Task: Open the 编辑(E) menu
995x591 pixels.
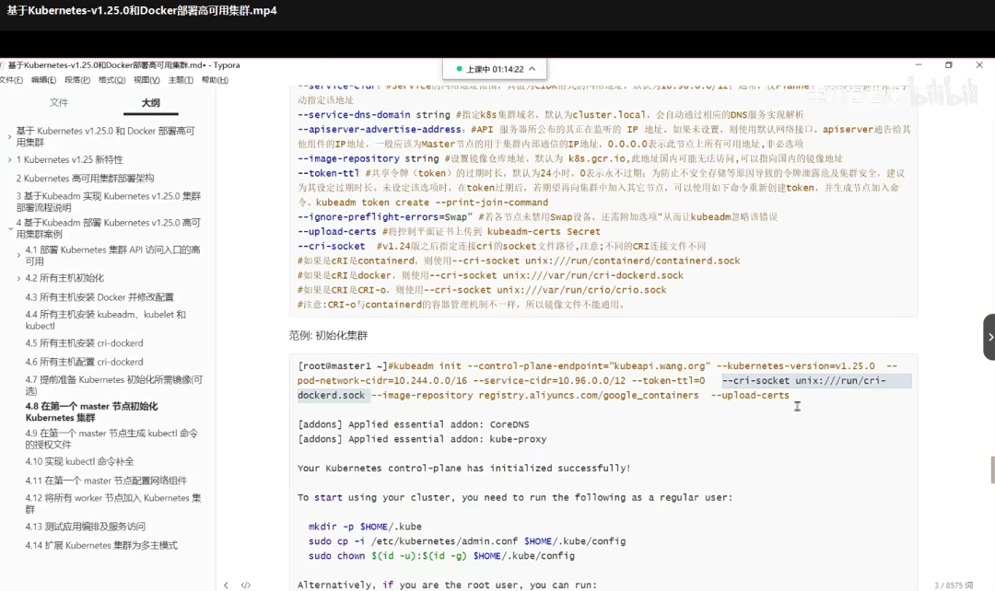Action: click(x=43, y=80)
